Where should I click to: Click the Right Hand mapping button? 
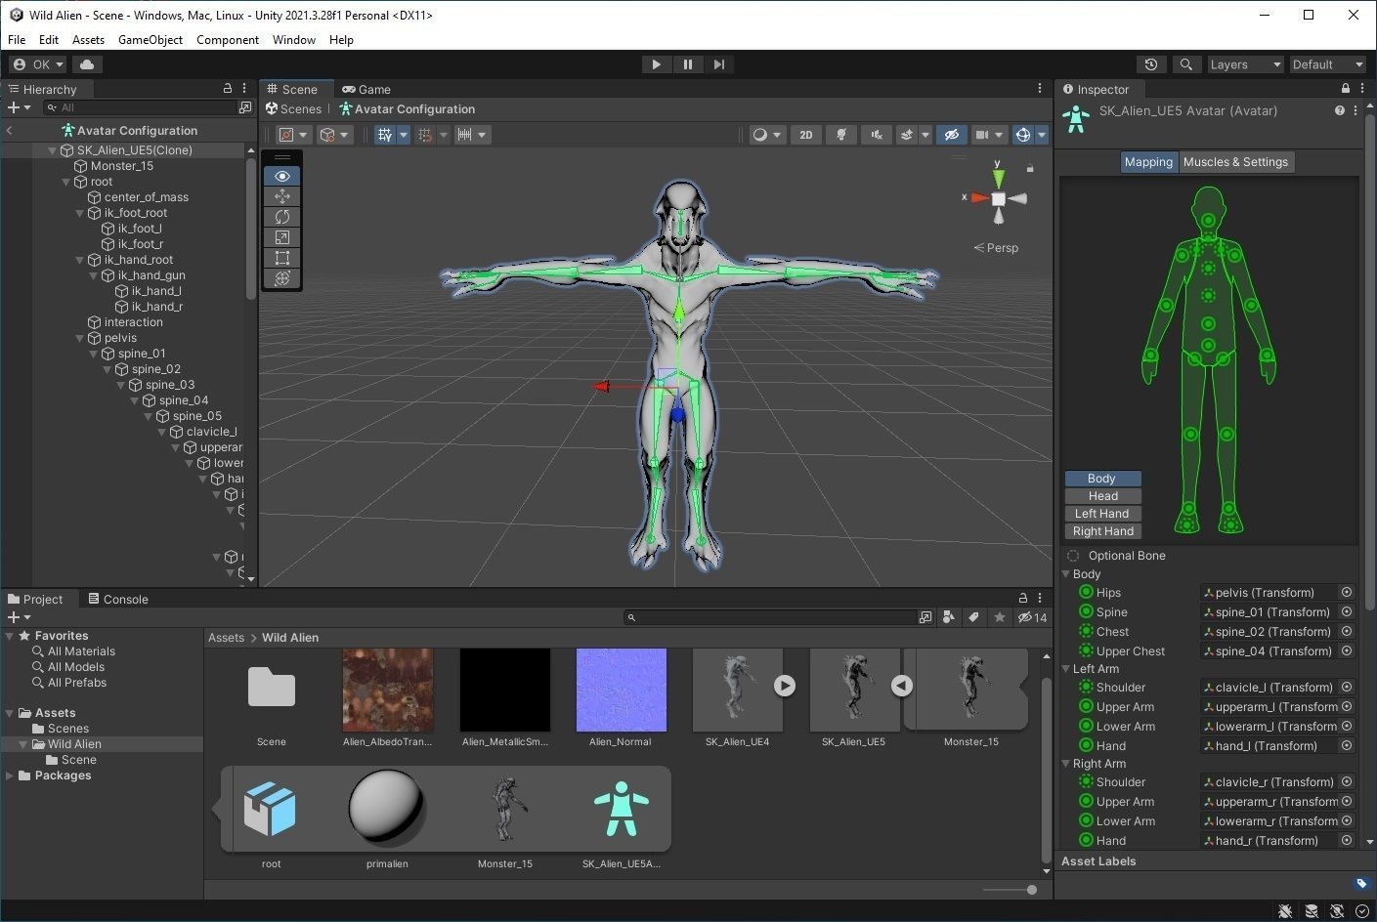(1103, 531)
